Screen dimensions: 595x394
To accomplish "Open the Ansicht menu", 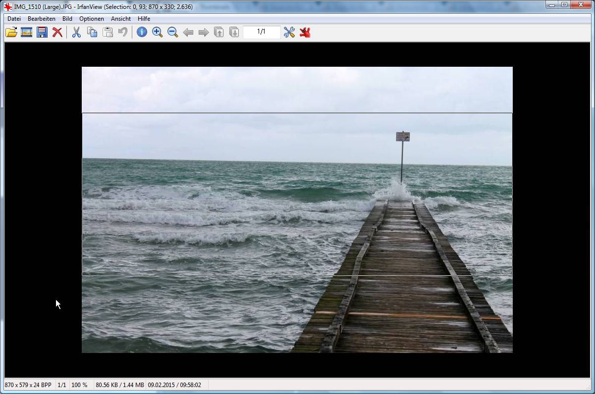I will [x=121, y=19].
